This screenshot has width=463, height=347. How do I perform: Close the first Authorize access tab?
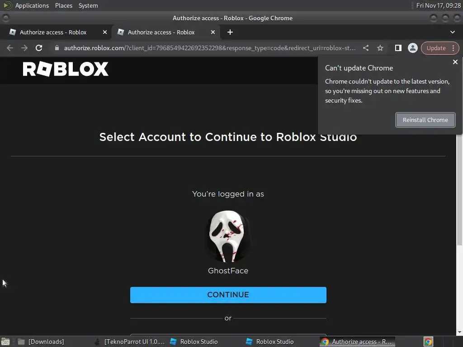pos(105,32)
